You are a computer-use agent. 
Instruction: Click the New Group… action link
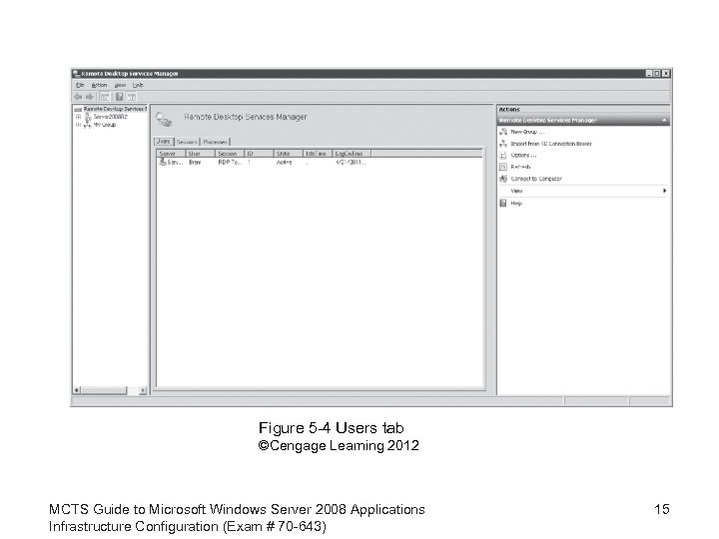pos(528,132)
